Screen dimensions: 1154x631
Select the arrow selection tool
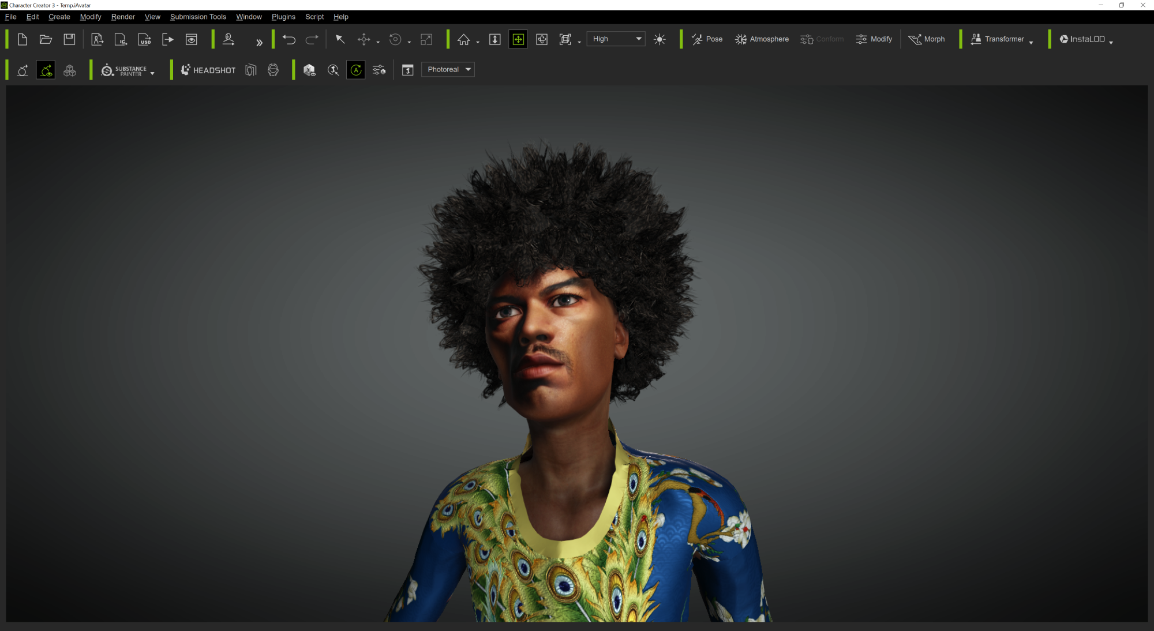point(340,39)
